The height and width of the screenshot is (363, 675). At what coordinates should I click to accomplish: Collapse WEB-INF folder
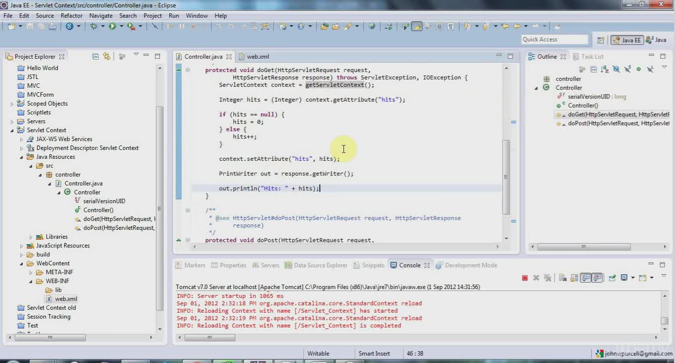pyautogui.click(x=30, y=281)
